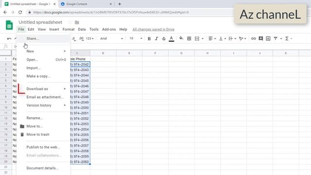The width and height of the screenshot is (311, 175).
Task: Choose Make a copy... option
Action: pyautogui.click(x=43, y=76)
